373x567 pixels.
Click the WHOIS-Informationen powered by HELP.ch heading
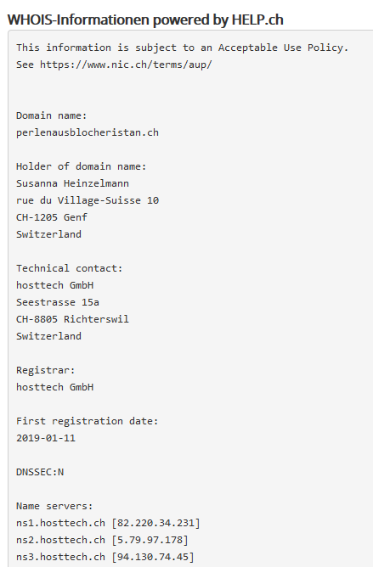pos(145,20)
